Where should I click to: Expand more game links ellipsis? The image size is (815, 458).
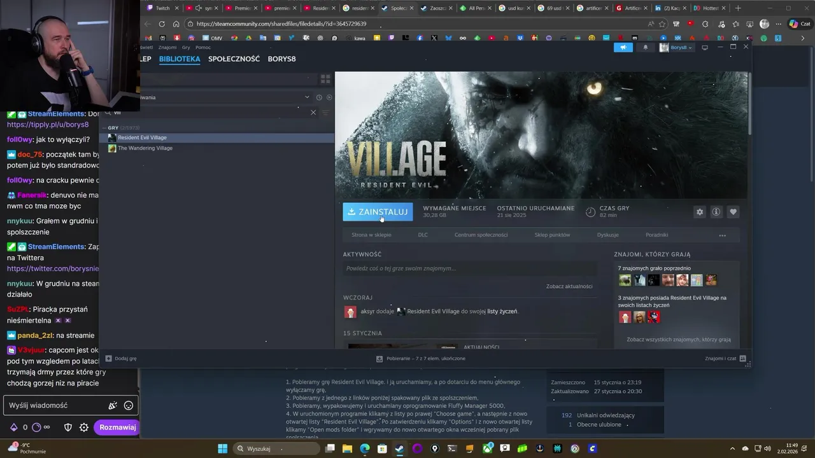pyautogui.click(x=722, y=235)
